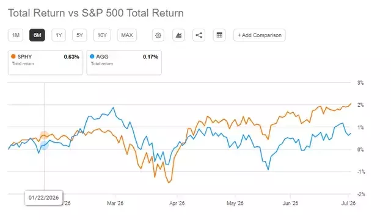Click the blue highlighted AGG data point
Image resolution: width=391 pixels, height=220 pixels.
[44, 145]
